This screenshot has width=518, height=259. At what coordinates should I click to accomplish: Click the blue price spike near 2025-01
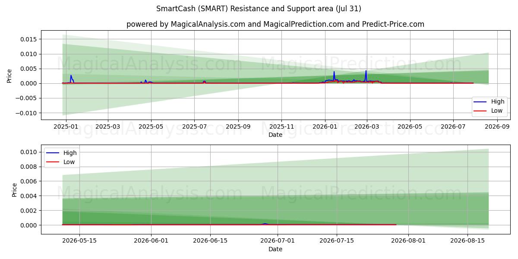(x=71, y=78)
